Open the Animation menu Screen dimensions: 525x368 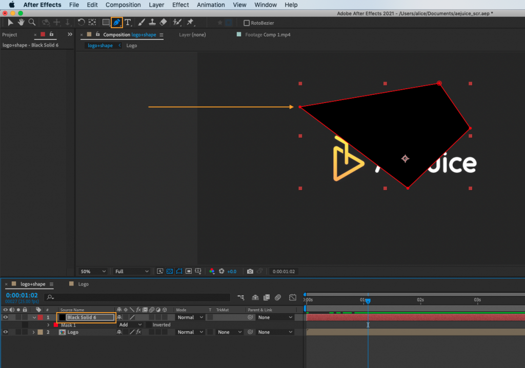pos(211,5)
